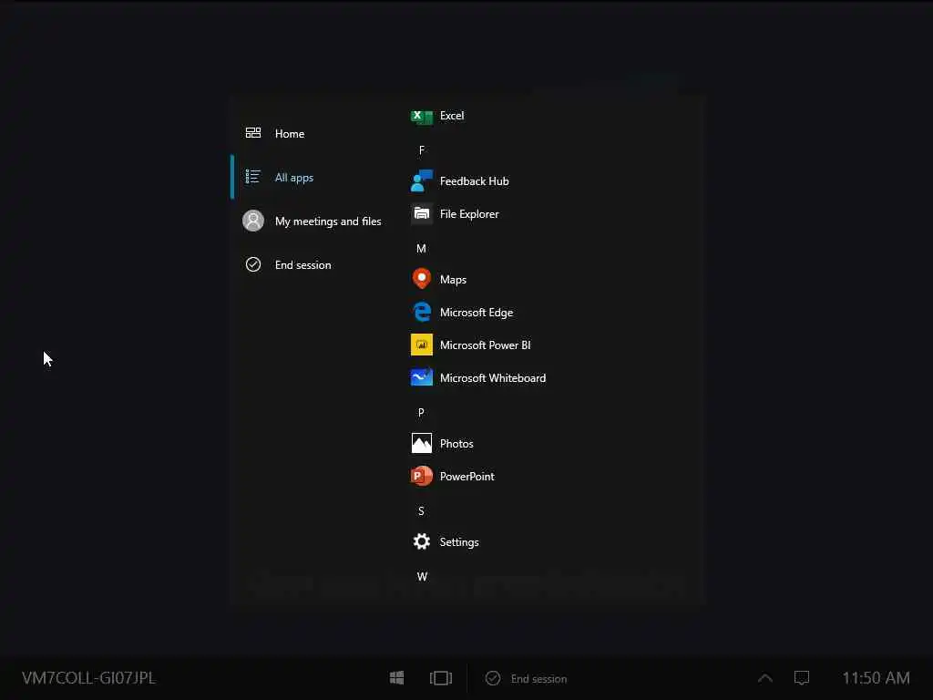
Task: Click the End session check icon in the taskbar
Action: click(493, 678)
